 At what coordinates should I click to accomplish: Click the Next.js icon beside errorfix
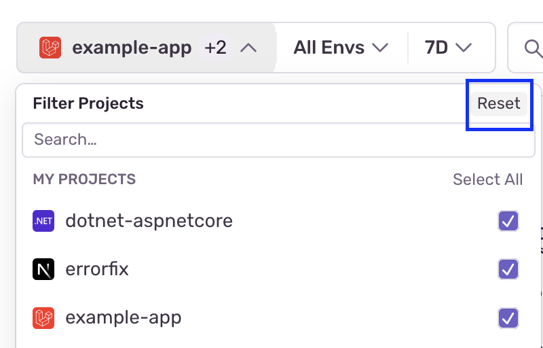tap(43, 269)
